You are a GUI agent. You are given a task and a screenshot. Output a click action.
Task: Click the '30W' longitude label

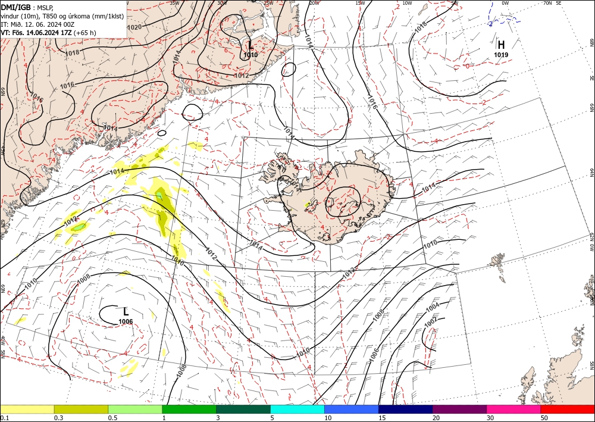pyautogui.click(x=222, y=2)
